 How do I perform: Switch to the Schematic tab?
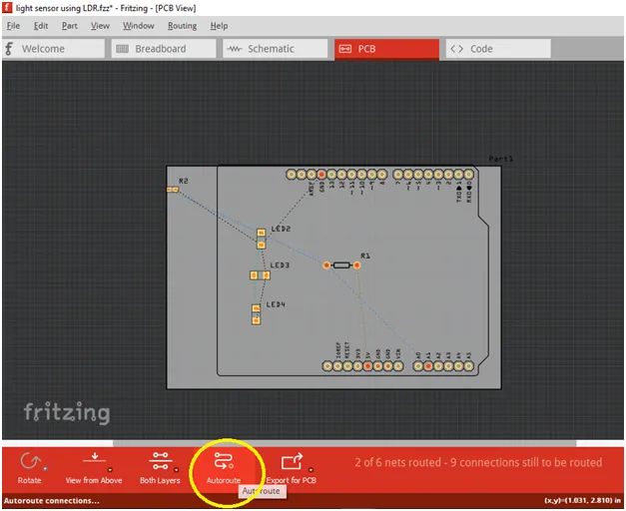[276, 49]
